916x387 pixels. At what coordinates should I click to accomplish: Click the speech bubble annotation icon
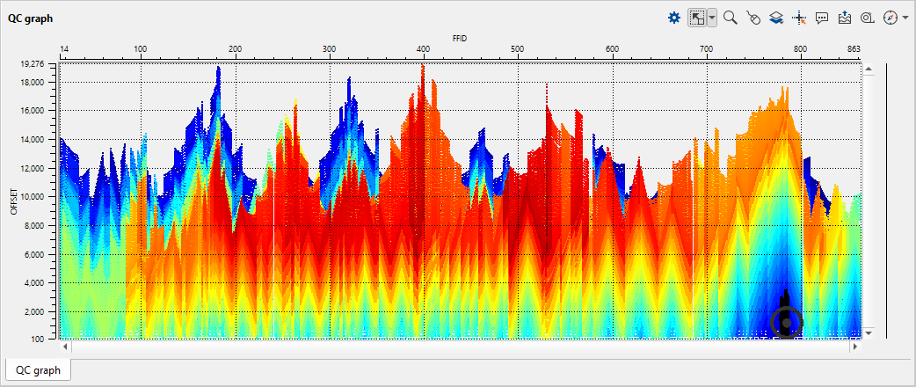pyautogui.click(x=822, y=17)
